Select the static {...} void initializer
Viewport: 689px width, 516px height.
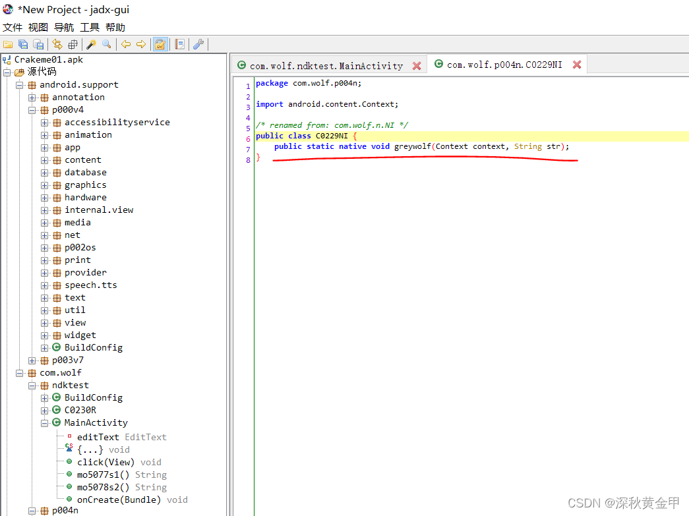[x=104, y=449]
